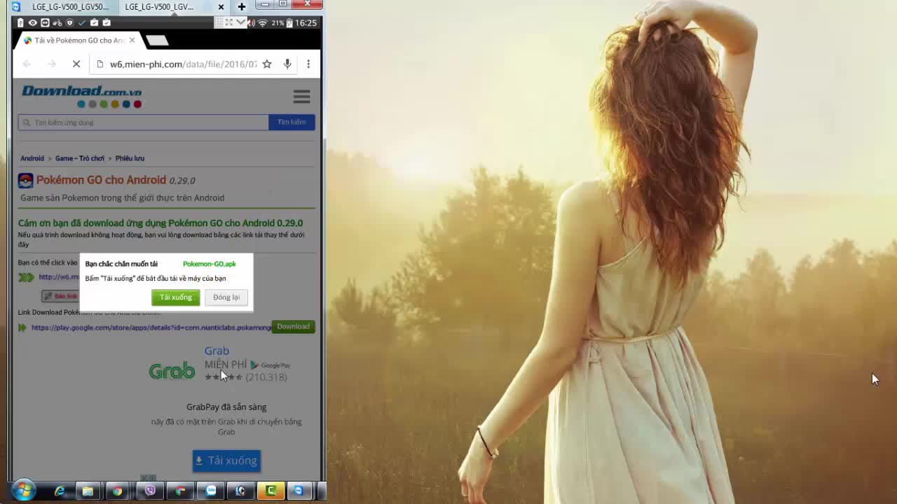Click the Google Play badge in Grab ad
The height and width of the screenshot is (504, 897).
(271, 365)
